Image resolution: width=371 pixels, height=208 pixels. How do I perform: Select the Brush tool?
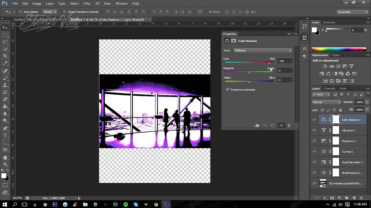(x=5, y=78)
